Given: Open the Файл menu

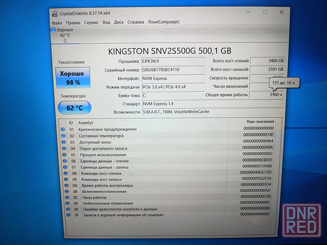Looking at the screenshot, I should pyautogui.click(x=57, y=22).
